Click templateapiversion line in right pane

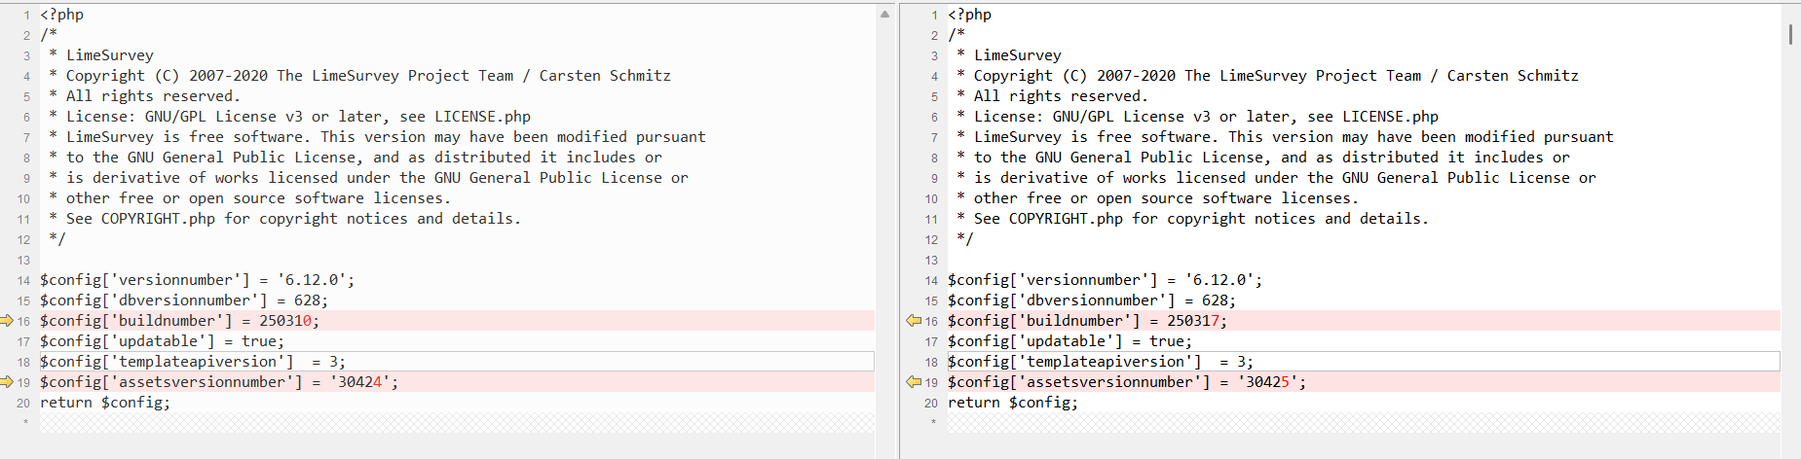1100,362
